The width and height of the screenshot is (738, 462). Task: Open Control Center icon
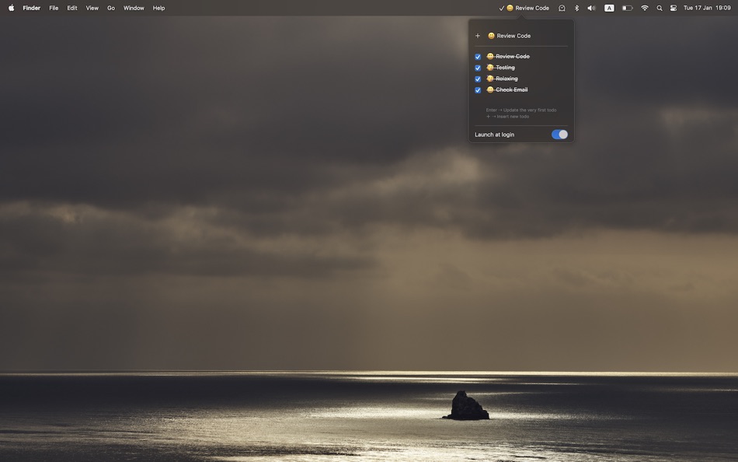(x=674, y=8)
